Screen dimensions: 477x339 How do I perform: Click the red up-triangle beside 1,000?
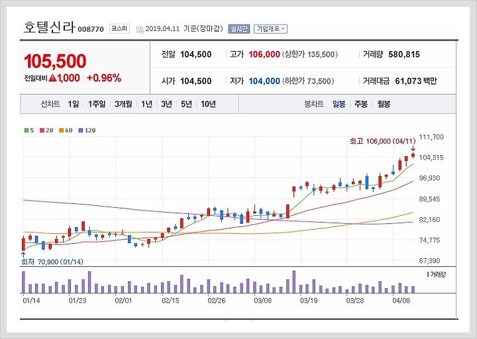click(x=53, y=78)
